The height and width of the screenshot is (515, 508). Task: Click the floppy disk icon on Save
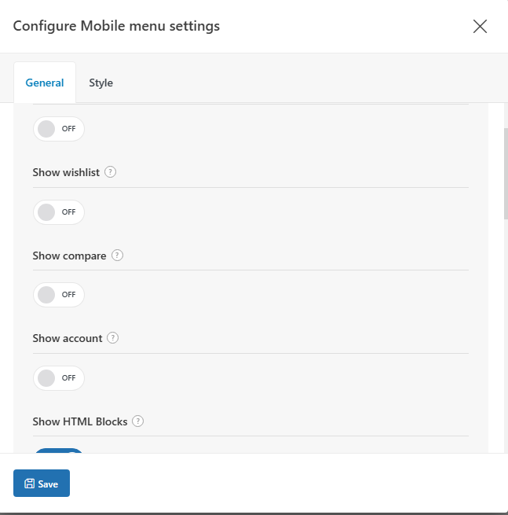pyautogui.click(x=30, y=484)
